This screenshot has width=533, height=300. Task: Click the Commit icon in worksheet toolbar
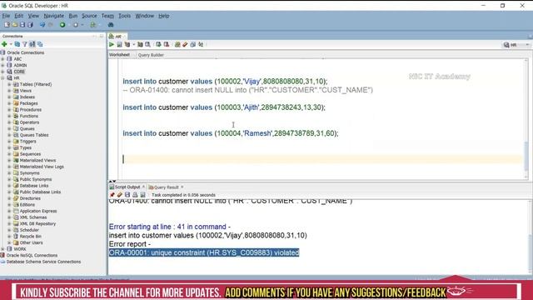click(158, 44)
